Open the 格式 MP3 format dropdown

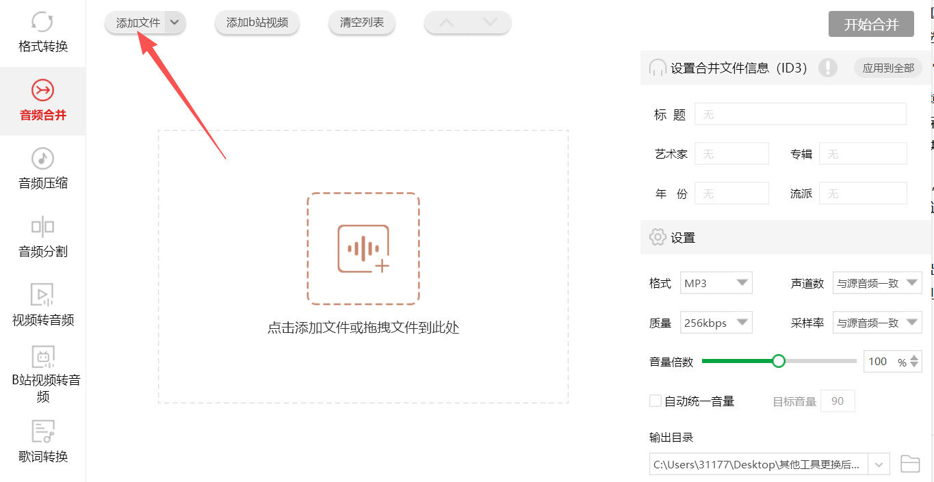coord(716,283)
